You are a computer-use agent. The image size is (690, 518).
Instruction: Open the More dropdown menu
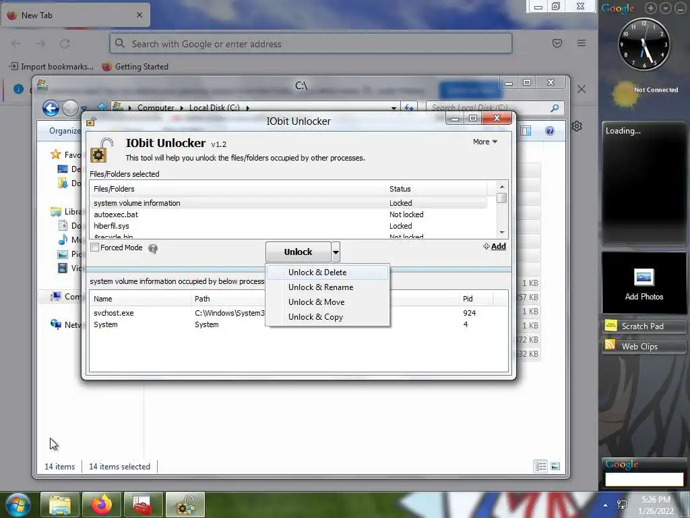pyautogui.click(x=485, y=142)
